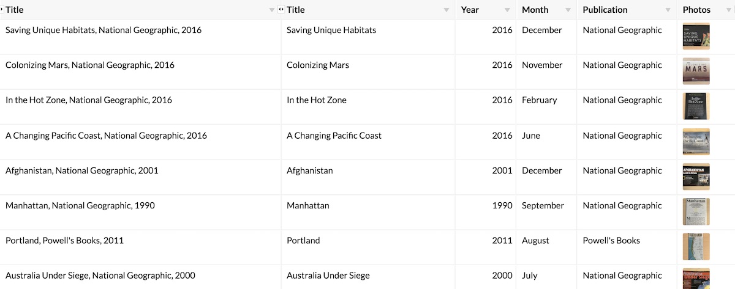
Task: Open the first Title column dropdown arrow
Action: click(272, 10)
